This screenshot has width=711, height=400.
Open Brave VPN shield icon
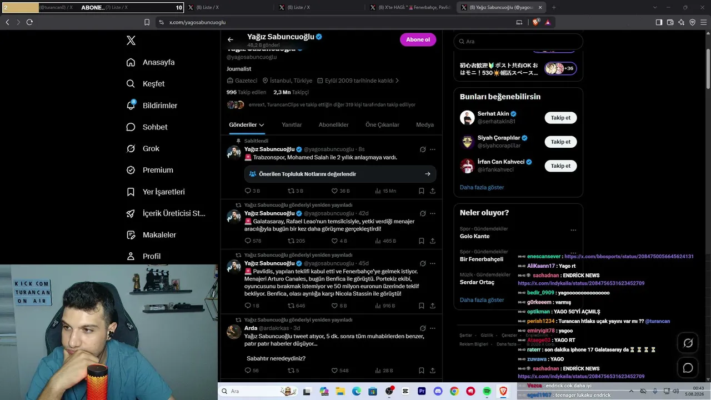tap(693, 22)
